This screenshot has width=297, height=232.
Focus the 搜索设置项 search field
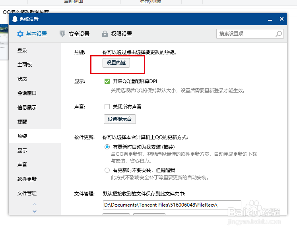click(x=250, y=34)
